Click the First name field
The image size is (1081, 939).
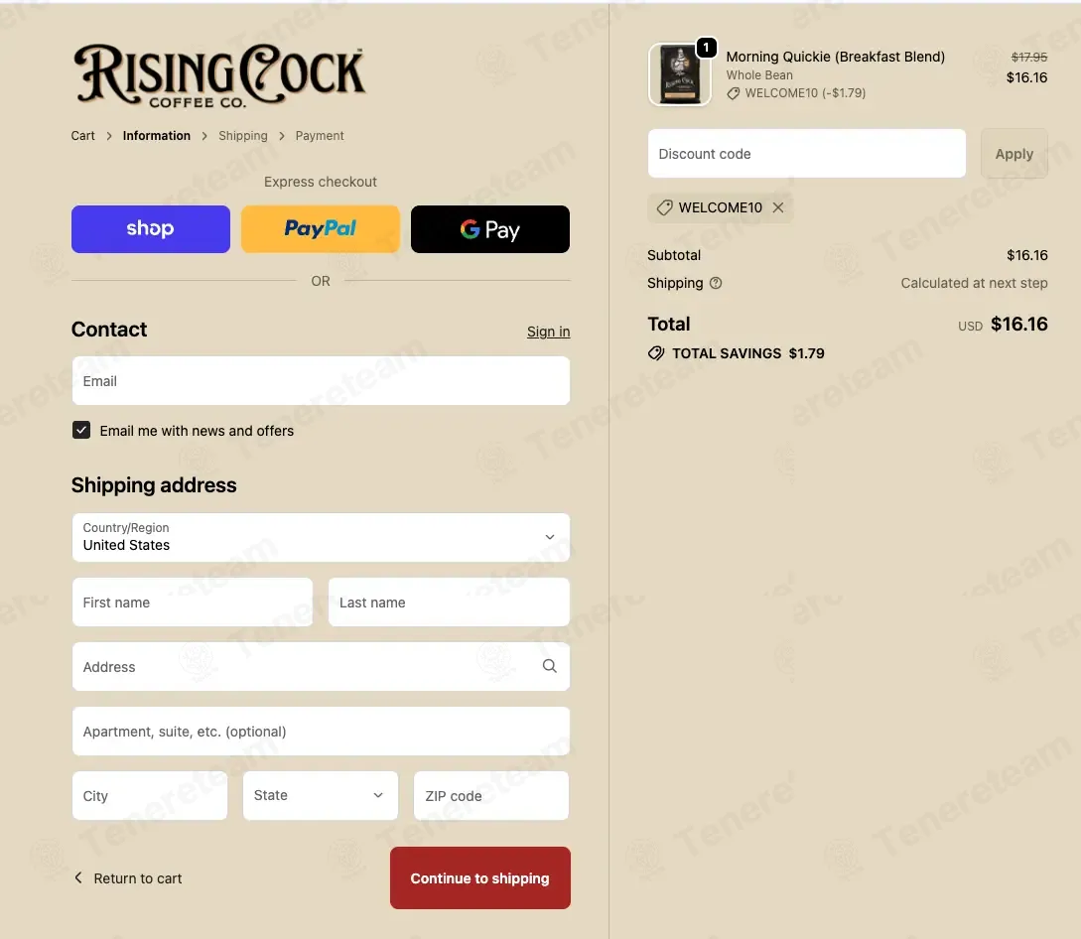(193, 602)
